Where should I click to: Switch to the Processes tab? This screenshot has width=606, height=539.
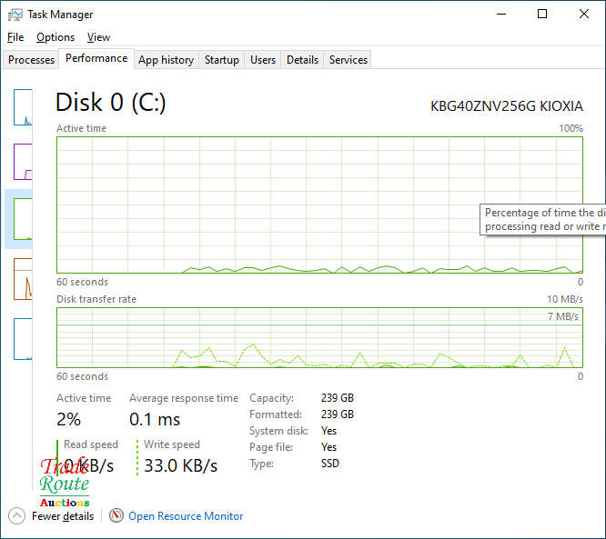(x=32, y=60)
